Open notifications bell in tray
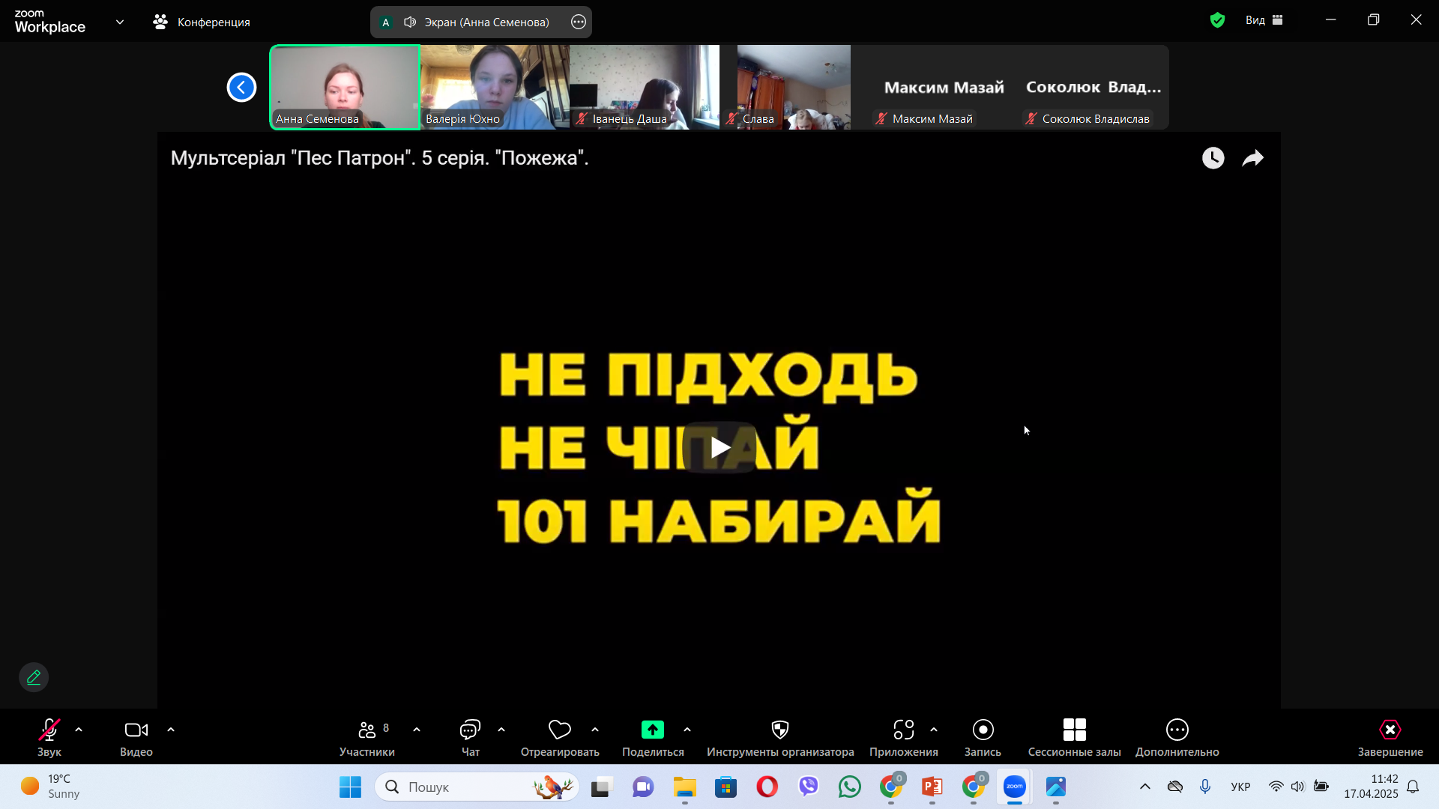 click(1413, 787)
